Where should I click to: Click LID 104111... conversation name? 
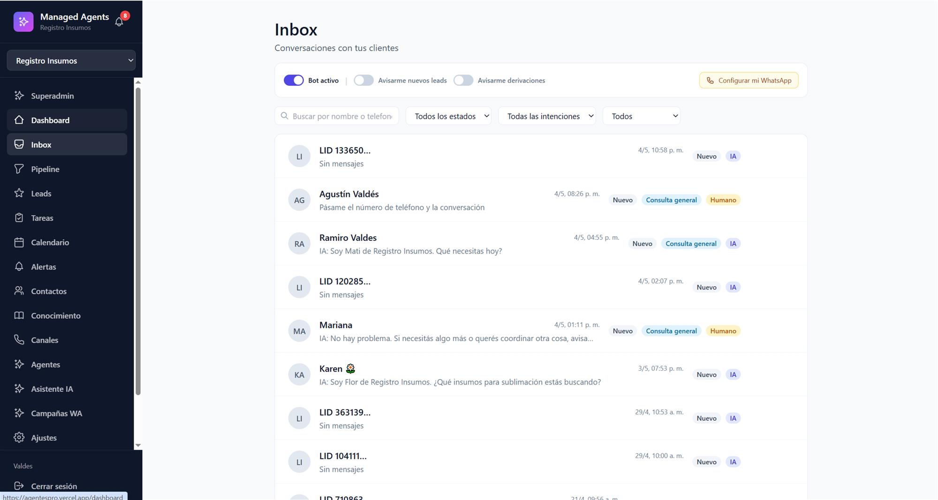click(343, 456)
